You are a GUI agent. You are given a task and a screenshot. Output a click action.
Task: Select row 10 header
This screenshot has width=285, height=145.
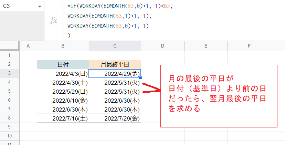9,136
